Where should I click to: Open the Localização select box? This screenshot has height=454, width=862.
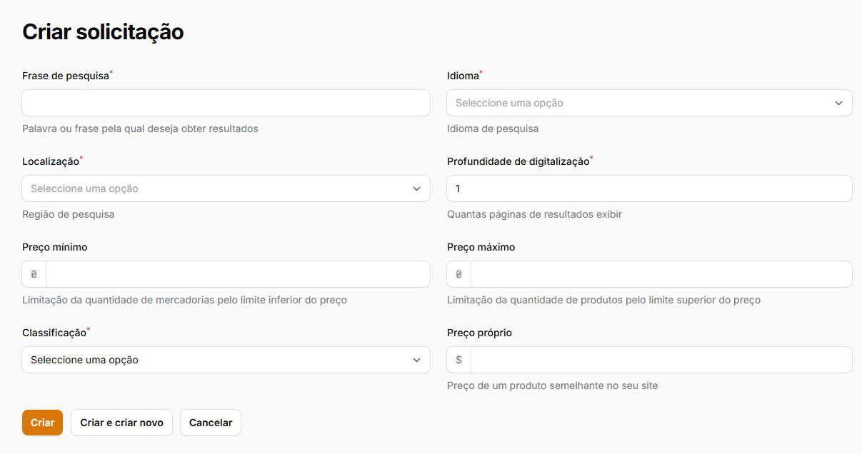[214, 188]
